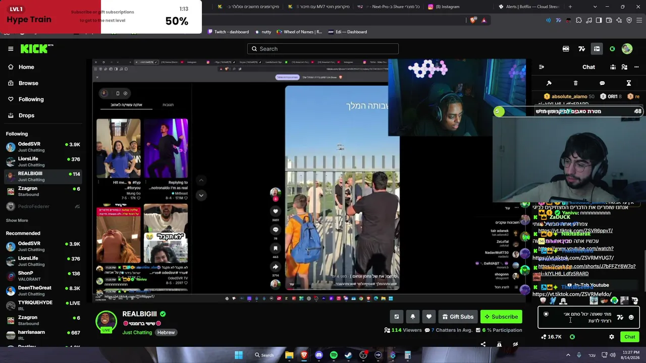The height and width of the screenshot is (363, 646).
Task: Open Windows taskbar Search
Action: click(x=264, y=355)
